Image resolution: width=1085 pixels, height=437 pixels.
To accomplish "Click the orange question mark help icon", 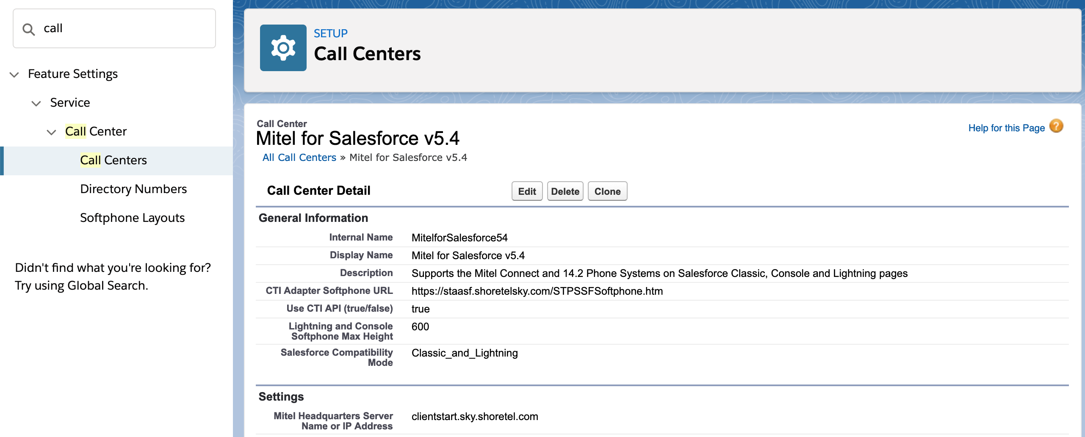I will (x=1056, y=126).
